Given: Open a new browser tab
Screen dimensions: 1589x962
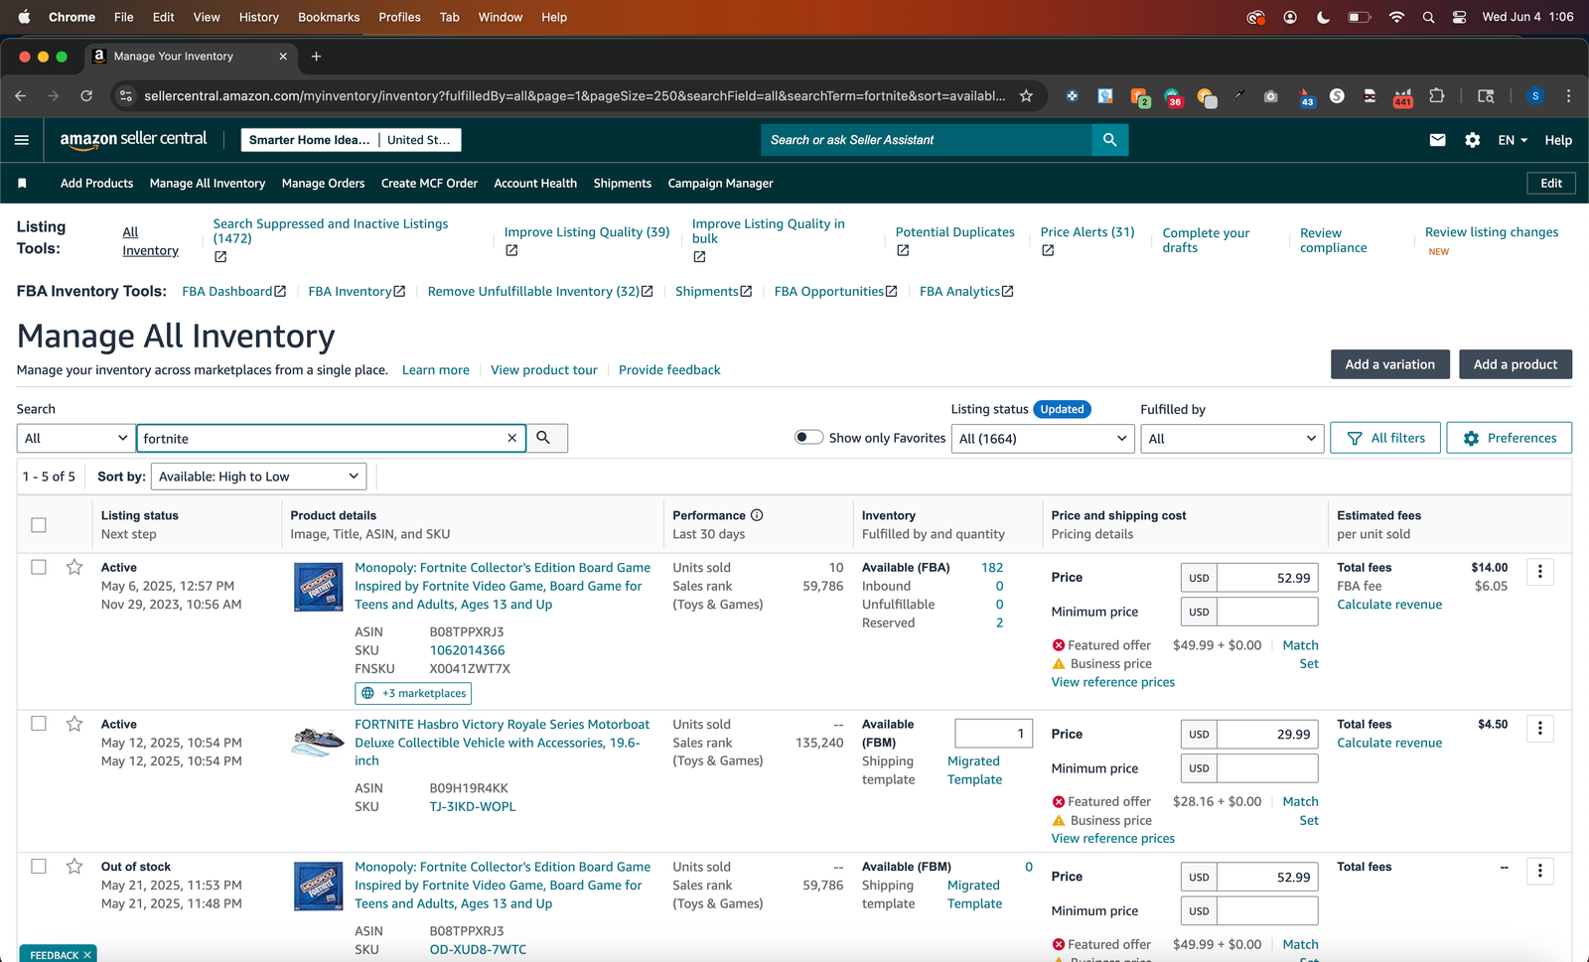Looking at the screenshot, I should click(x=316, y=57).
